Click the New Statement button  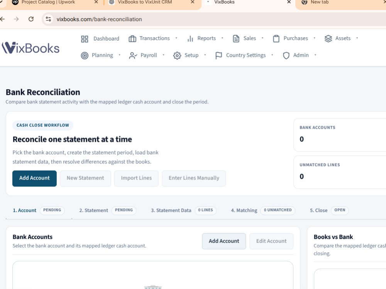pos(85,178)
